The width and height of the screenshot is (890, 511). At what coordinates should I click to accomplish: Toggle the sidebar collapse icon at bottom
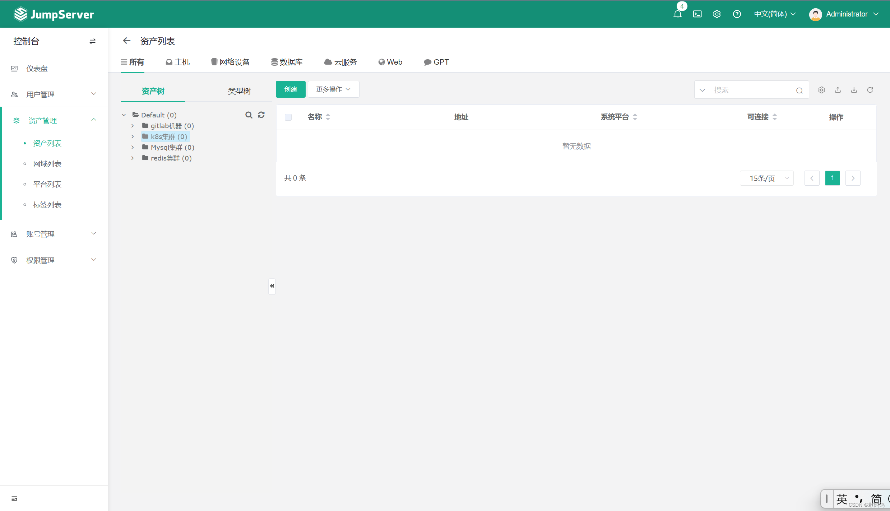click(14, 498)
